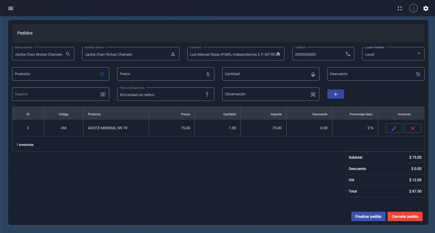The width and height of the screenshot is (435, 233).
Task: Click the Subtotal $ 75.00 value
Action: coord(415,157)
